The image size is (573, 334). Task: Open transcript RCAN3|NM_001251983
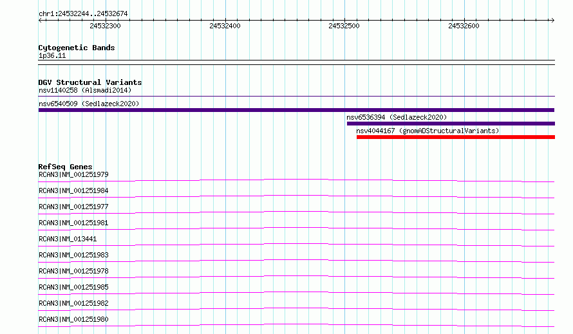(x=73, y=255)
